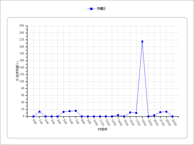Click the 23:00 x-axis label
The image size is (194, 145).
[174, 122]
